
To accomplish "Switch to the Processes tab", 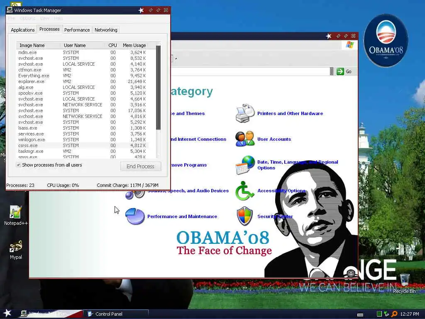I will [49, 29].
